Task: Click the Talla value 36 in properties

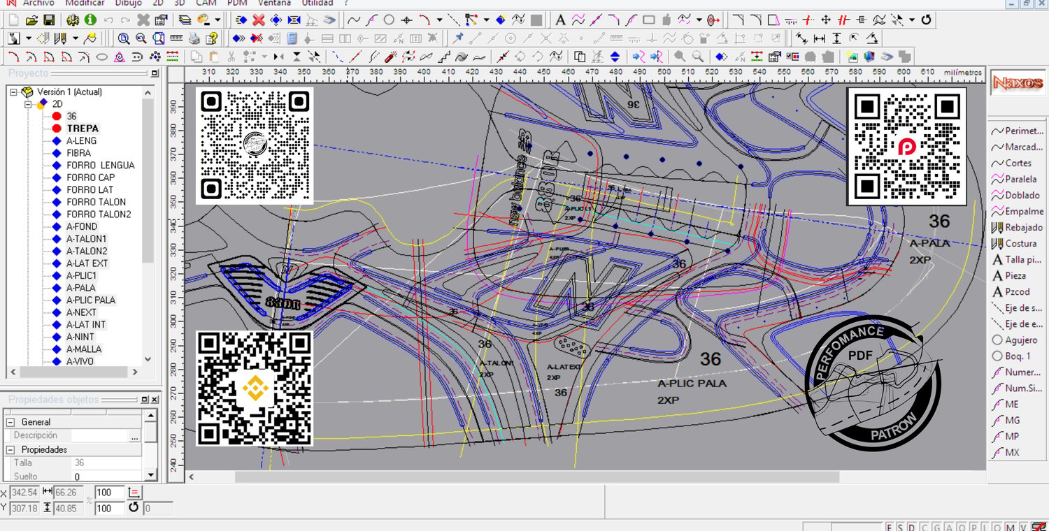Action: (x=107, y=463)
